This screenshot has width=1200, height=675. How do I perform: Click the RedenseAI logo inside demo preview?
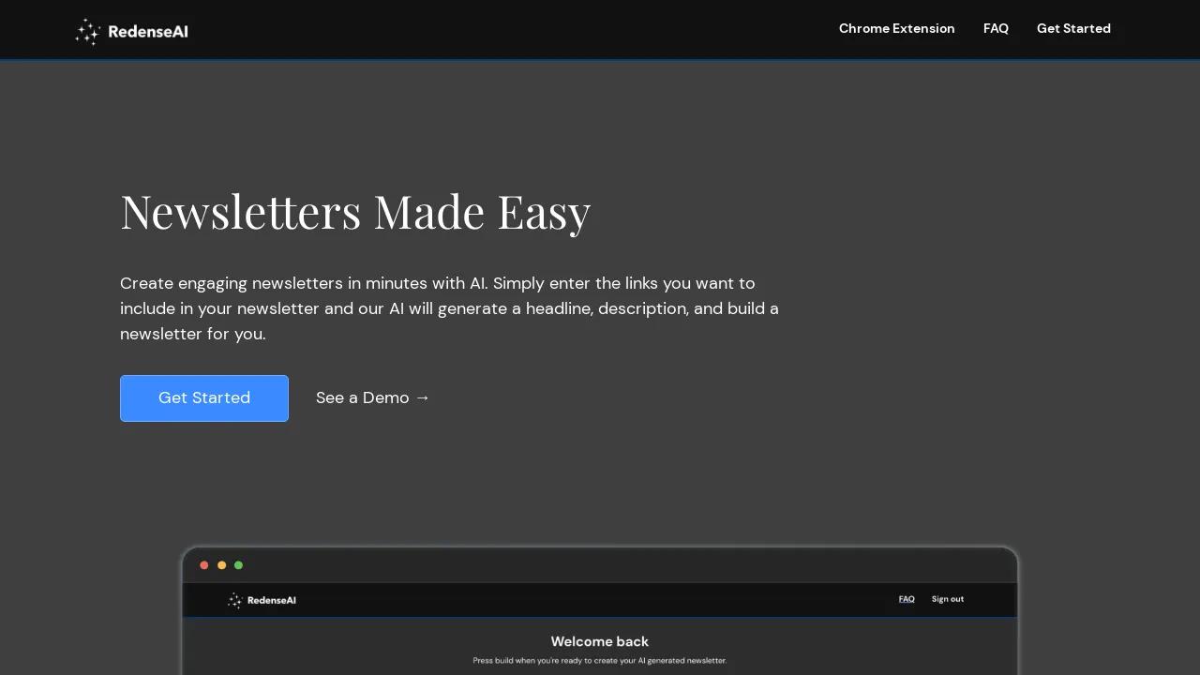pyautogui.click(x=262, y=600)
